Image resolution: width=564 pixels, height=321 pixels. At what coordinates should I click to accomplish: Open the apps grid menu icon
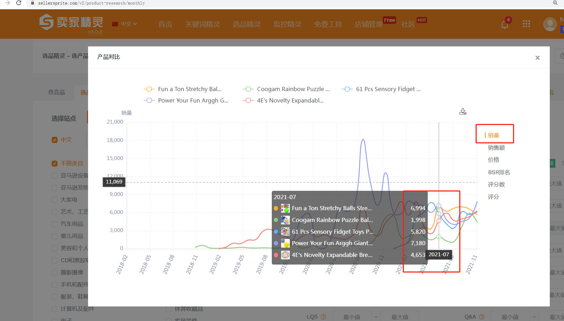pos(526,24)
